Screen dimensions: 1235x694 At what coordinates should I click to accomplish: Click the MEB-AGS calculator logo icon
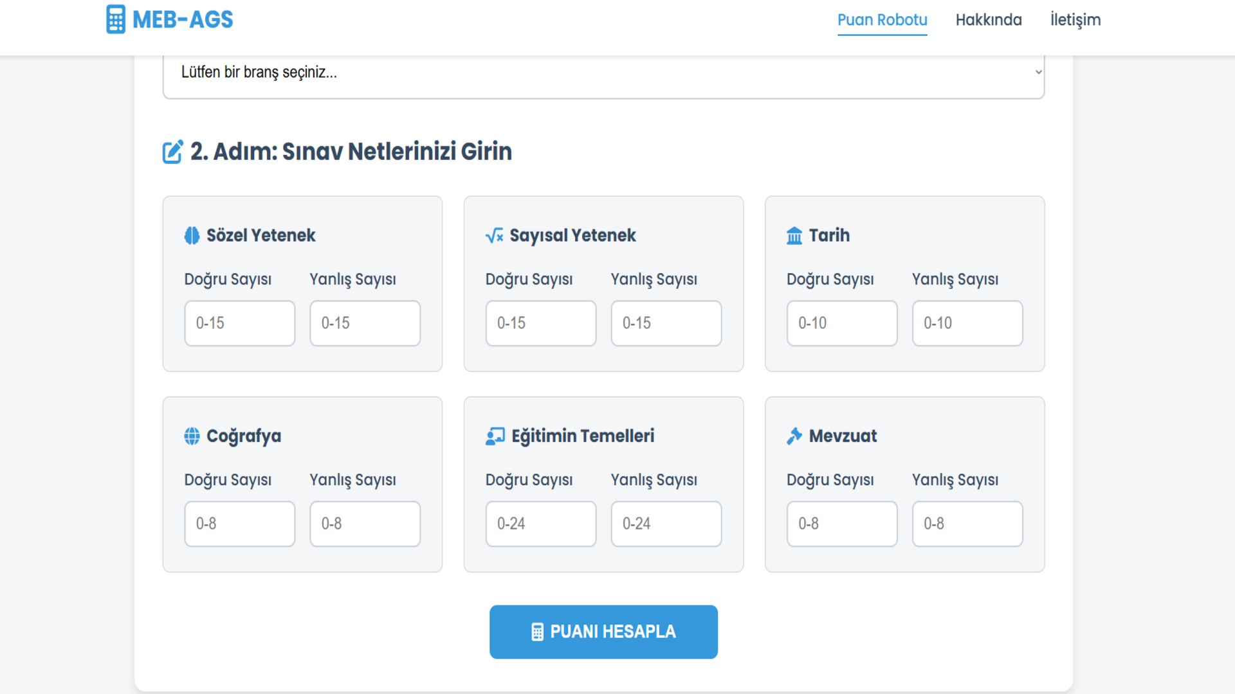(x=116, y=19)
